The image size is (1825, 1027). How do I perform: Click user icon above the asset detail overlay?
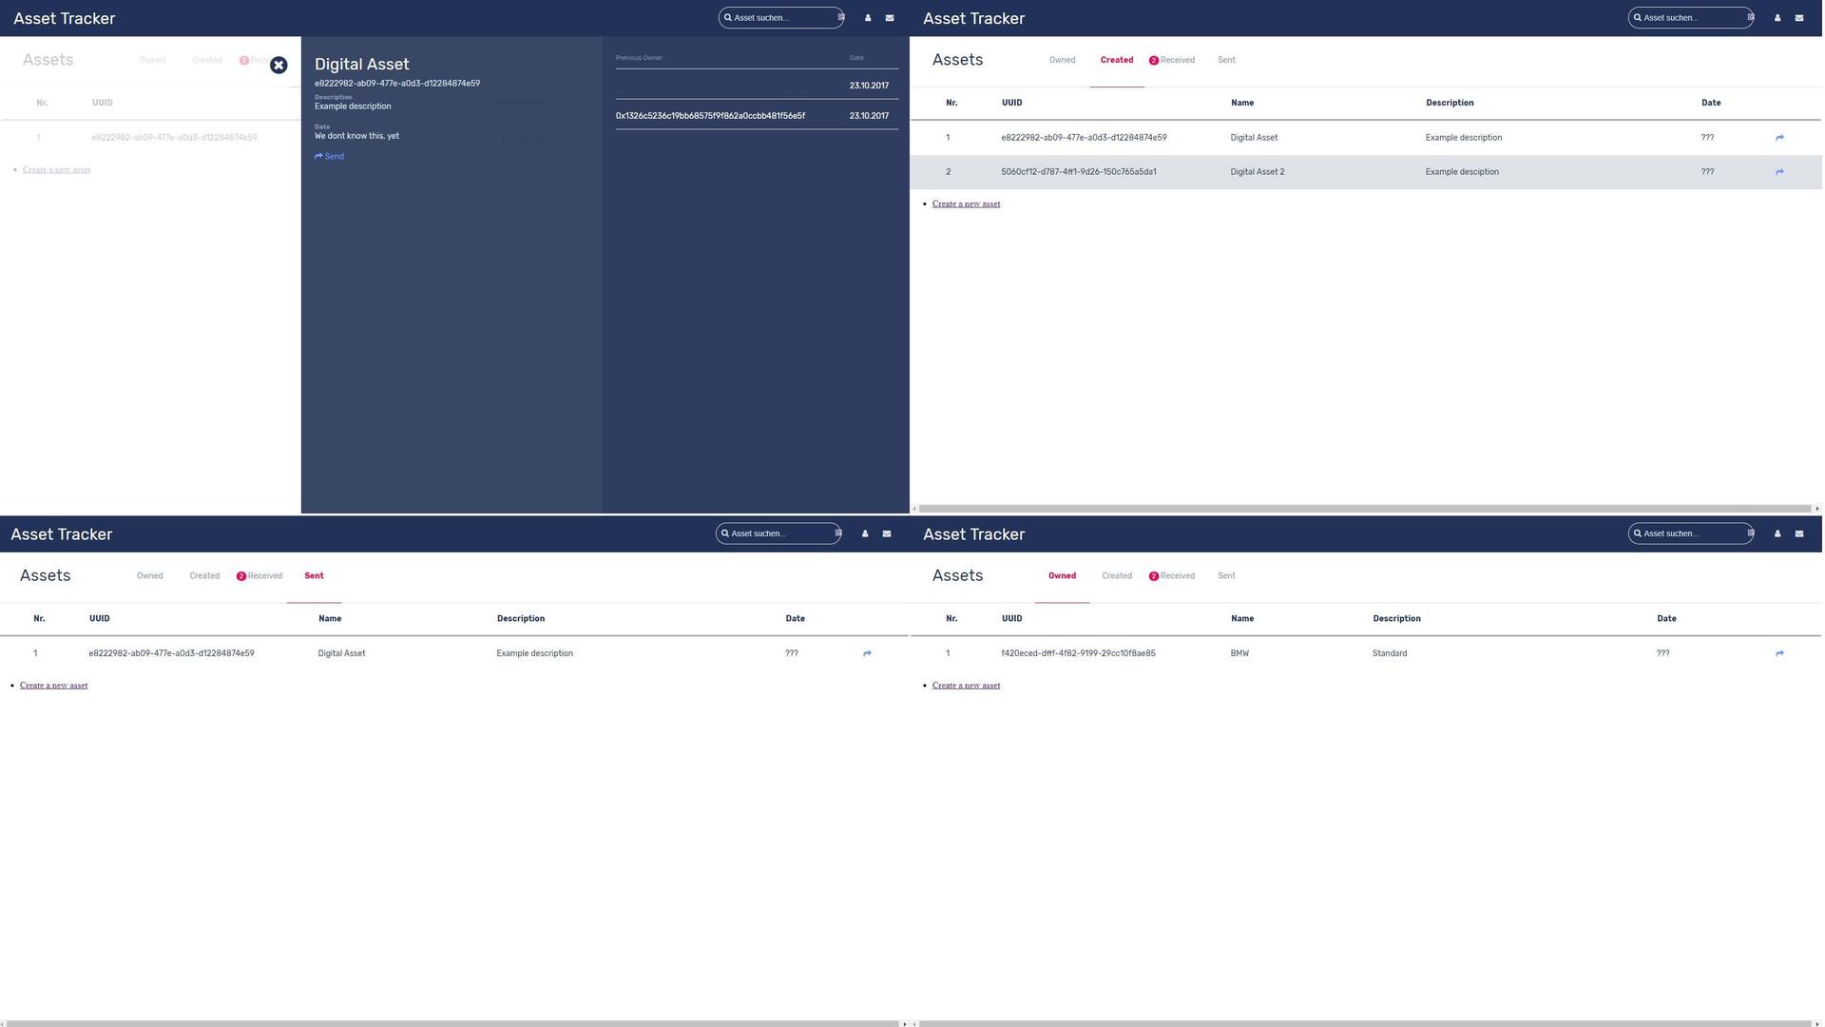click(x=868, y=18)
